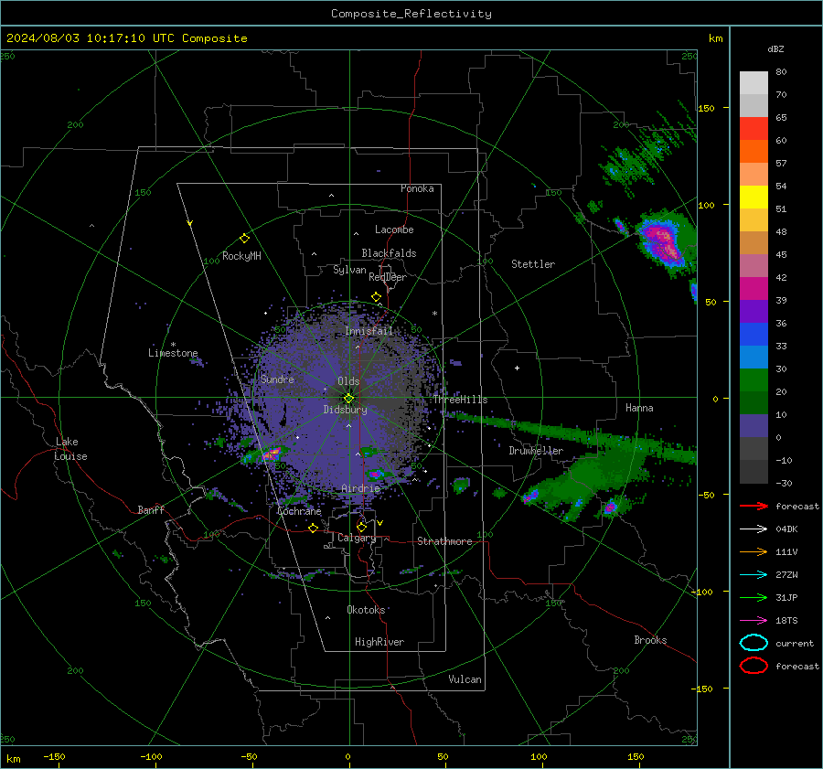823x769 pixels.
Task: Click the Brooks city label
Action: [650, 640]
